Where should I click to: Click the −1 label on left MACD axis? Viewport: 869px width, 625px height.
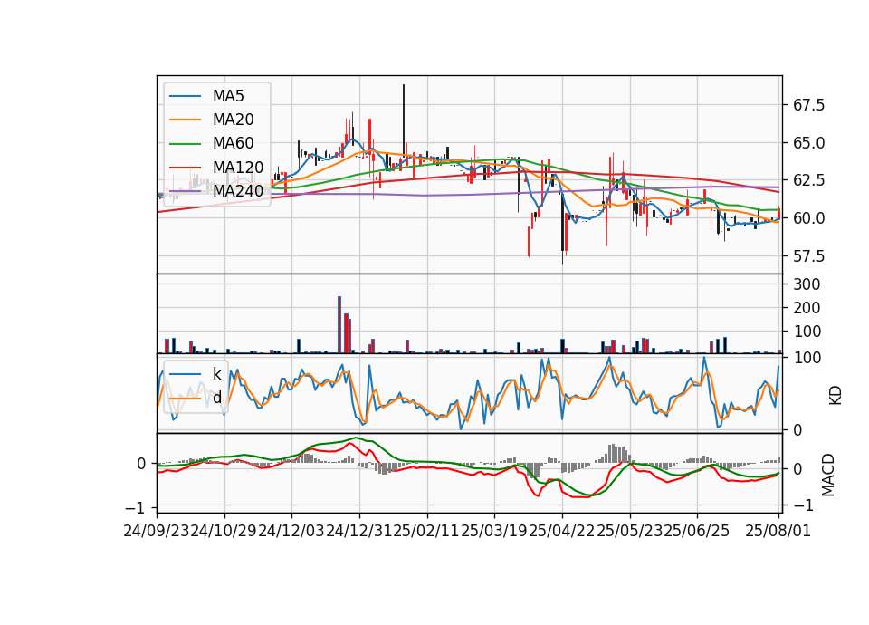click(x=136, y=508)
